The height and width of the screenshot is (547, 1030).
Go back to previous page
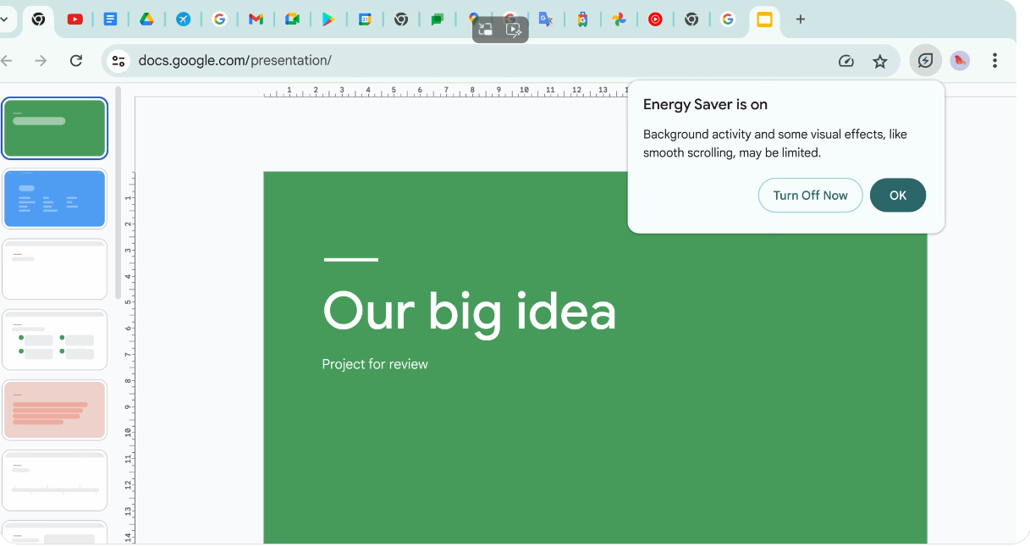coord(7,60)
